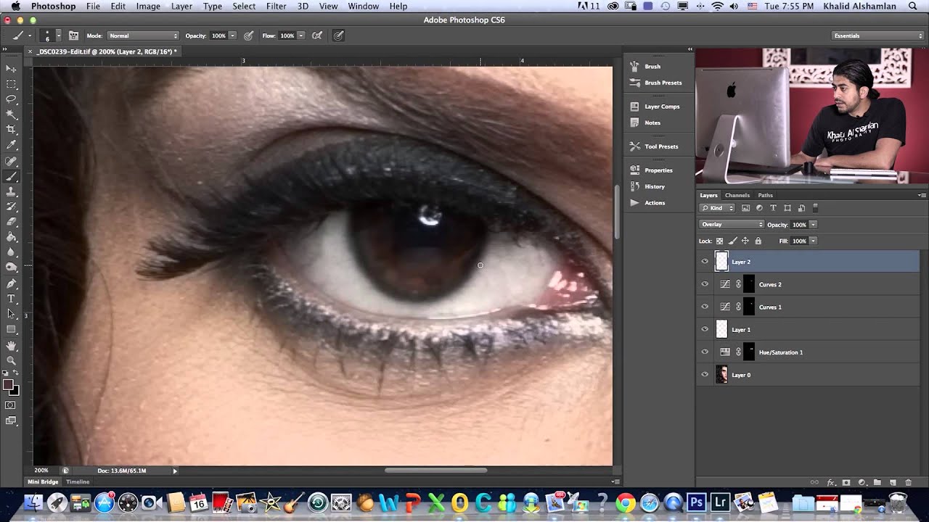Click the foreground color swatch
Screen dimensions: 929x522
(8, 384)
